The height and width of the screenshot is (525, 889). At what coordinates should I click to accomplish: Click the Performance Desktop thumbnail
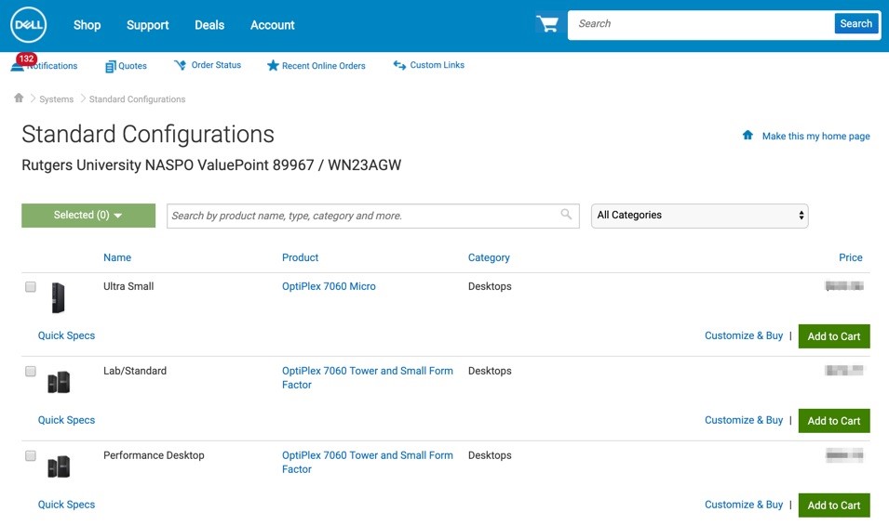tap(59, 466)
